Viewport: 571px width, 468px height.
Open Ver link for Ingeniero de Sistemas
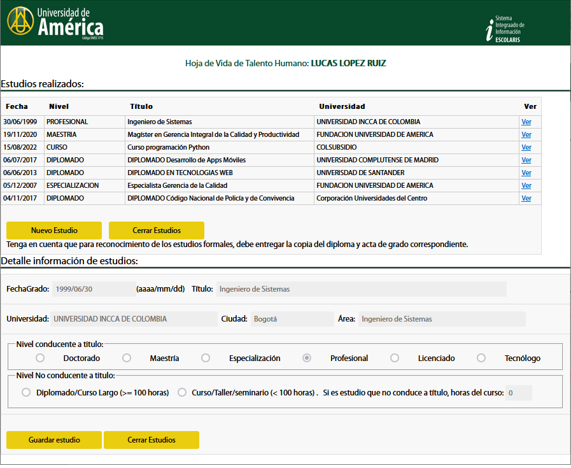click(526, 122)
